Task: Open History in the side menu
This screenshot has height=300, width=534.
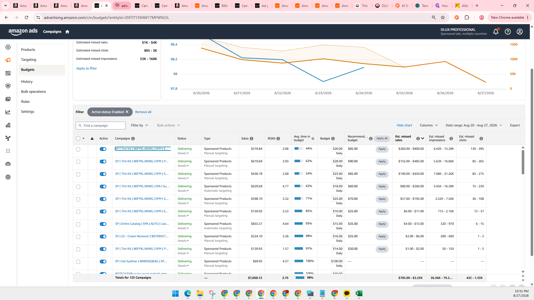Action: click(x=27, y=82)
